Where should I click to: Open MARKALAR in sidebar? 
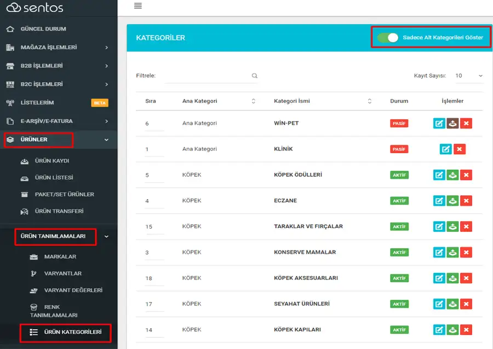click(60, 257)
